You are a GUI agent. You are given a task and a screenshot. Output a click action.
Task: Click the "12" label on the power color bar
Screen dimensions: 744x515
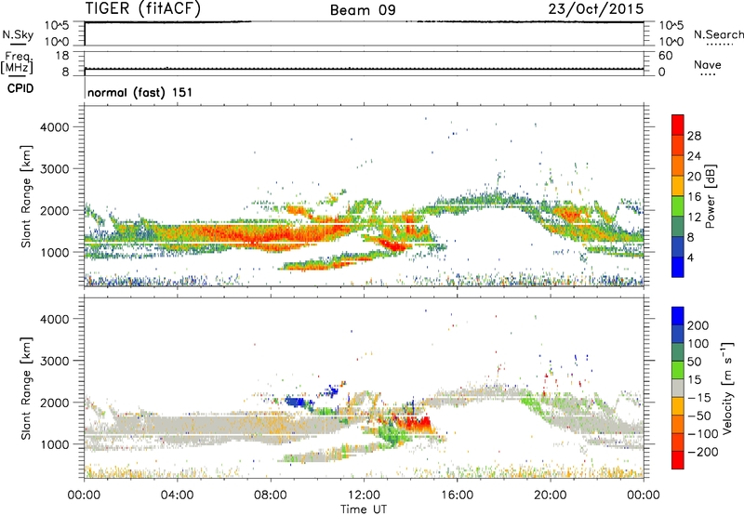(x=694, y=218)
